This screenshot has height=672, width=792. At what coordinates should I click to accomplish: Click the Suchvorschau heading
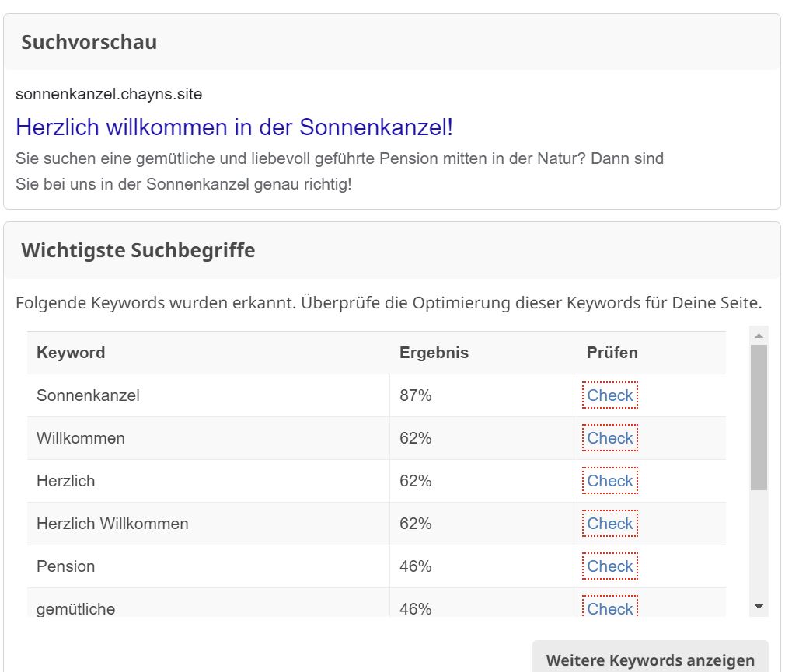(89, 43)
